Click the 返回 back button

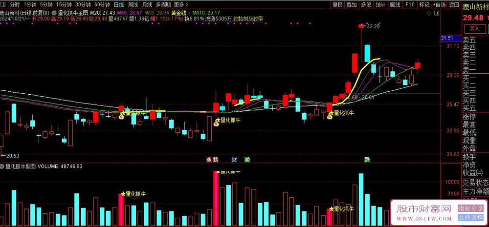454,5
